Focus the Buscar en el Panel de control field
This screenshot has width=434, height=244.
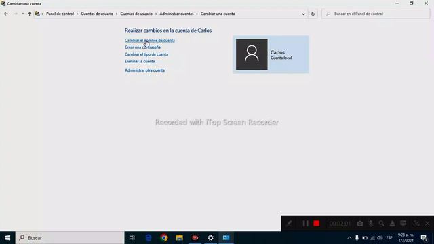376,14
